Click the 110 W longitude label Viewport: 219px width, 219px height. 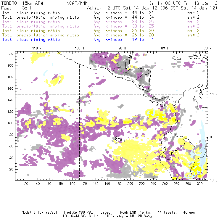click(37, 48)
